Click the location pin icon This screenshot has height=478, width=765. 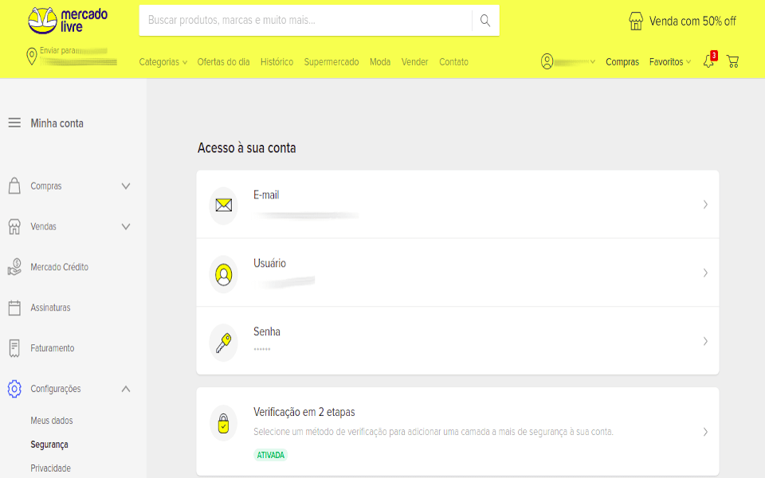coord(32,57)
